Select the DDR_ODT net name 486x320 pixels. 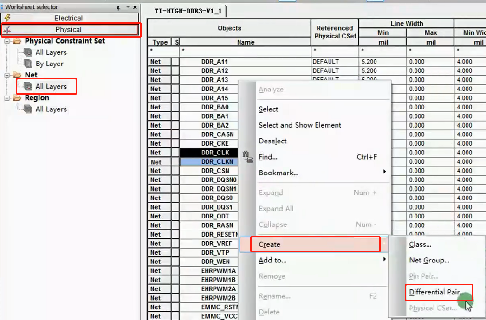tap(215, 216)
